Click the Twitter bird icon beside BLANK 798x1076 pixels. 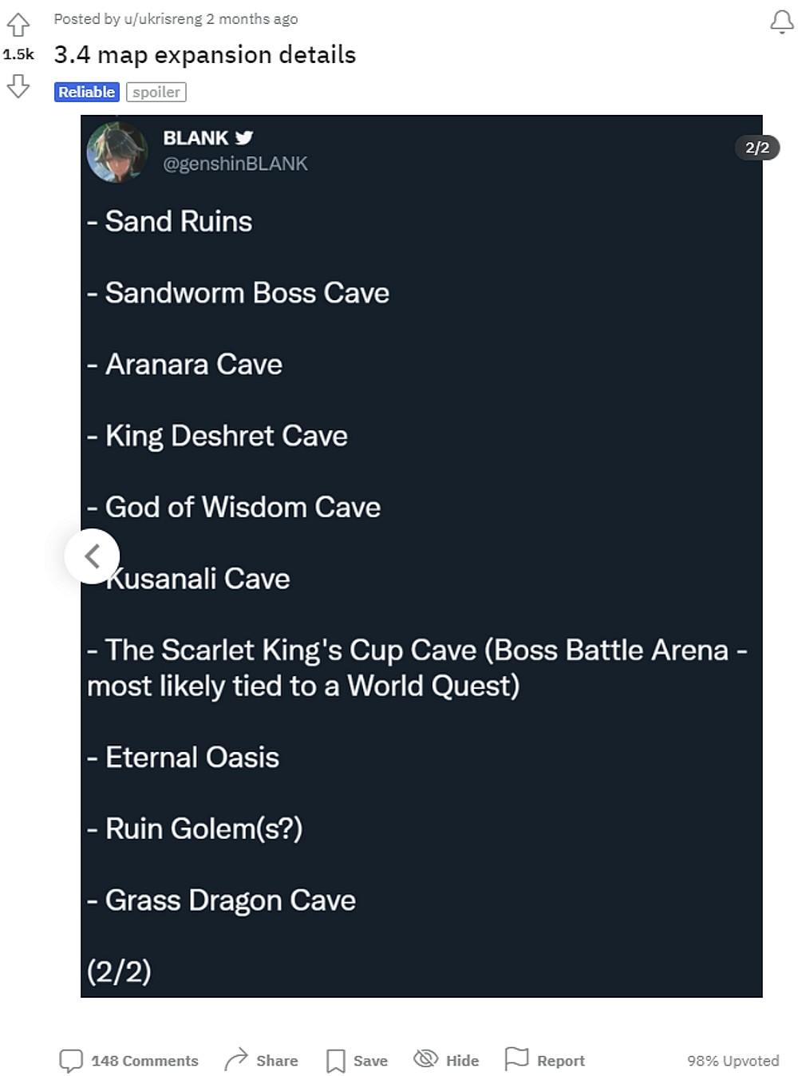tap(244, 136)
